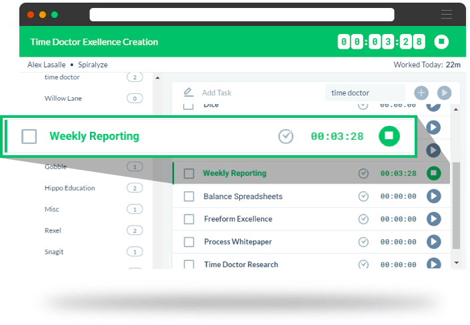Select the Gobble project in the sidebar

(x=55, y=166)
